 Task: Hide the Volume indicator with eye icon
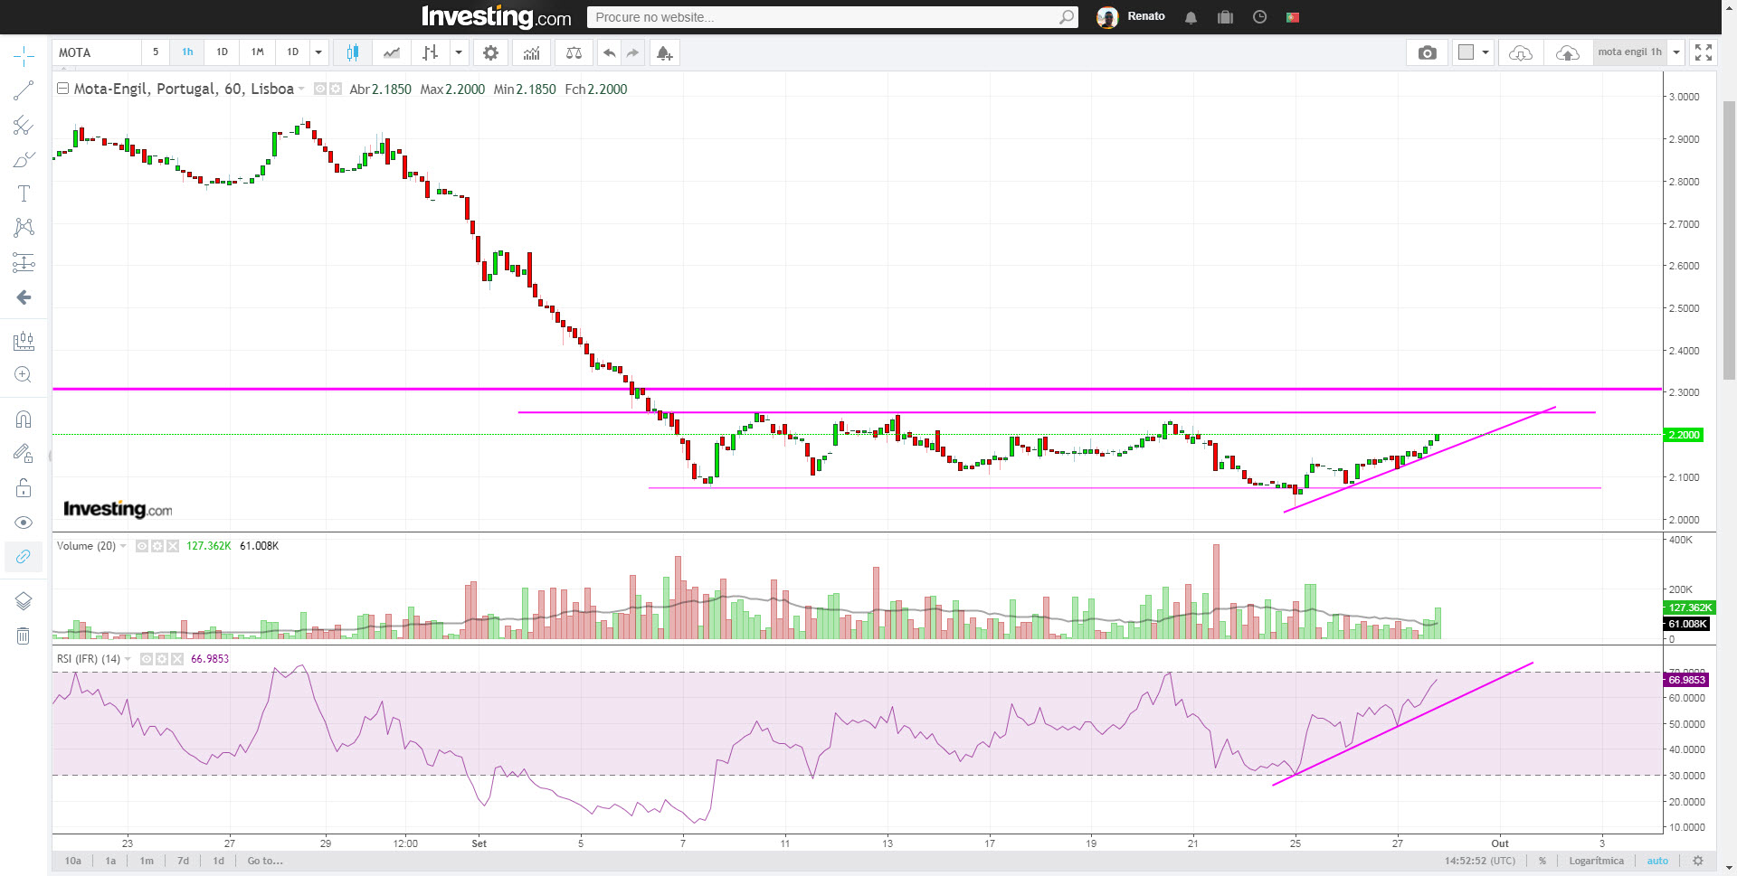[x=142, y=546]
